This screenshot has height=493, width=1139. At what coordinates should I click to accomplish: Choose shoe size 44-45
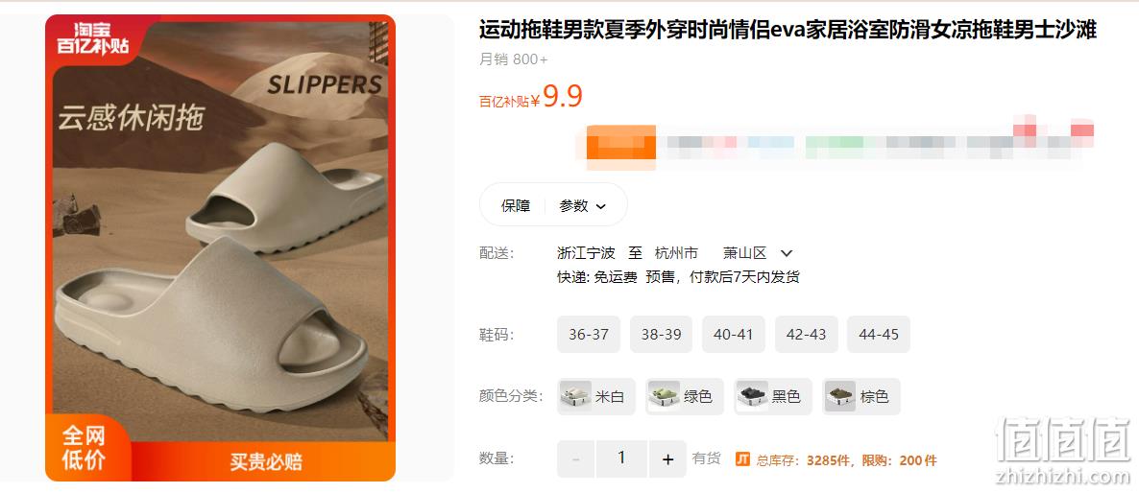point(879,334)
